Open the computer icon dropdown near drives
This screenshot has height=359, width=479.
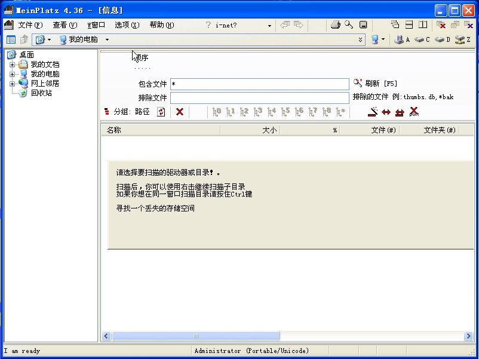(383, 39)
